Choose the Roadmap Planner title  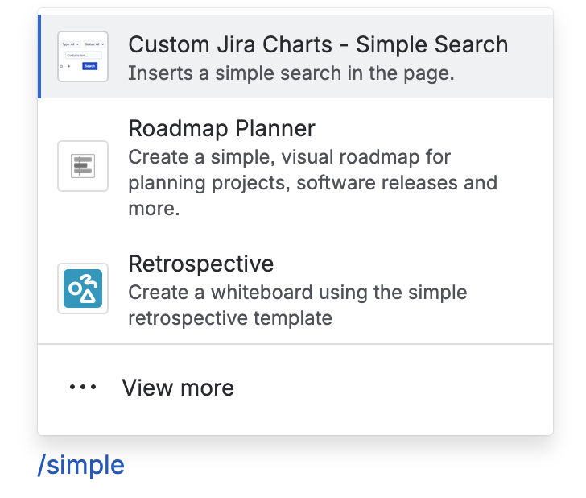221,128
